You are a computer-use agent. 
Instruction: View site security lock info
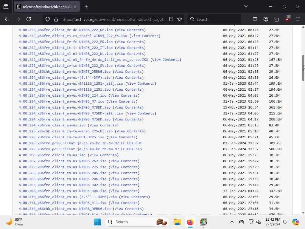[56, 19]
